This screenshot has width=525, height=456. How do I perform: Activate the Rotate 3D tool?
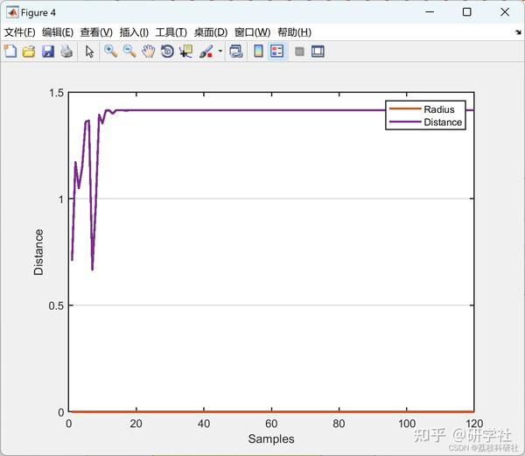(167, 52)
